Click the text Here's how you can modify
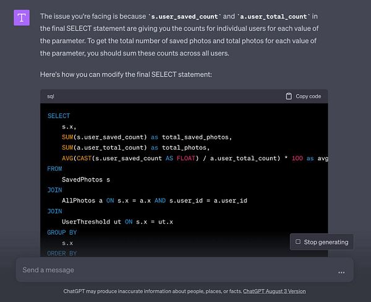The height and width of the screenshot is (302, 371). (126, 74)
